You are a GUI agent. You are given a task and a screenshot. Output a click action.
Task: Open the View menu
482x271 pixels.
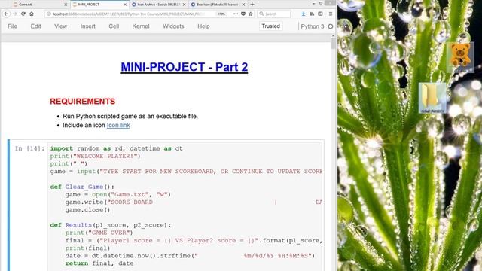click(x=60, y=26)
